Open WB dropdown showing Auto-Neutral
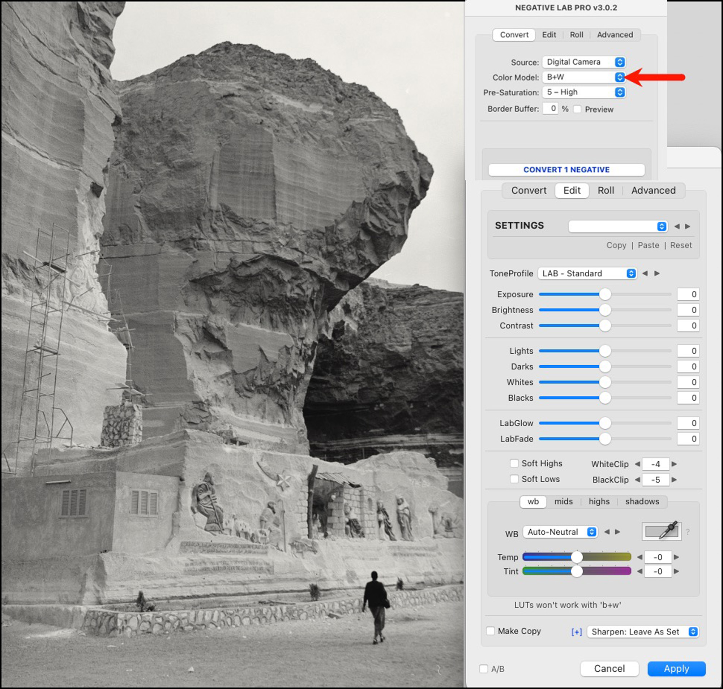 pos(560,532)
